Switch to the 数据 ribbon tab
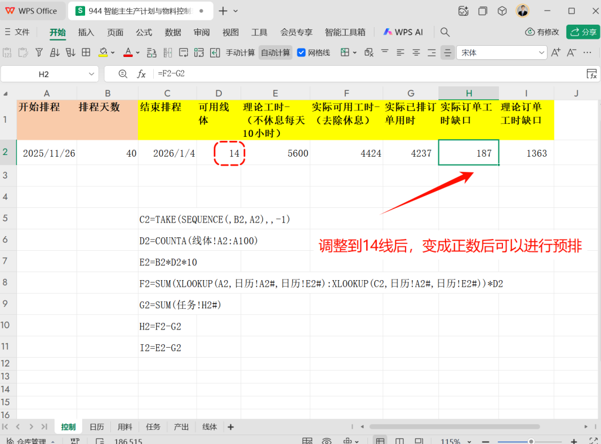Image resolution: width=601 pixels, height=444 pixels. (x=173, y=32)
